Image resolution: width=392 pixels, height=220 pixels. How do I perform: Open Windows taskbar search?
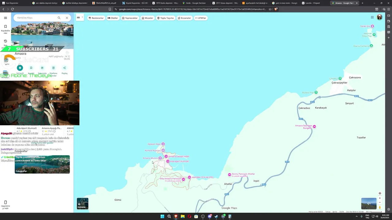pos(169,216)
